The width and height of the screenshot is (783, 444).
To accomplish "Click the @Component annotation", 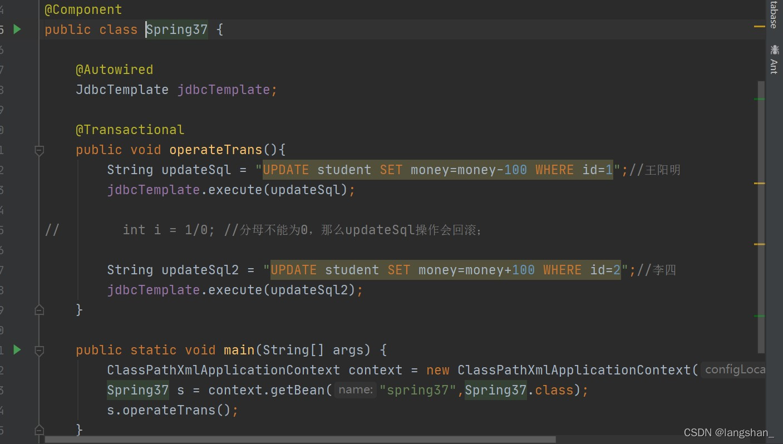I will 83,9.
